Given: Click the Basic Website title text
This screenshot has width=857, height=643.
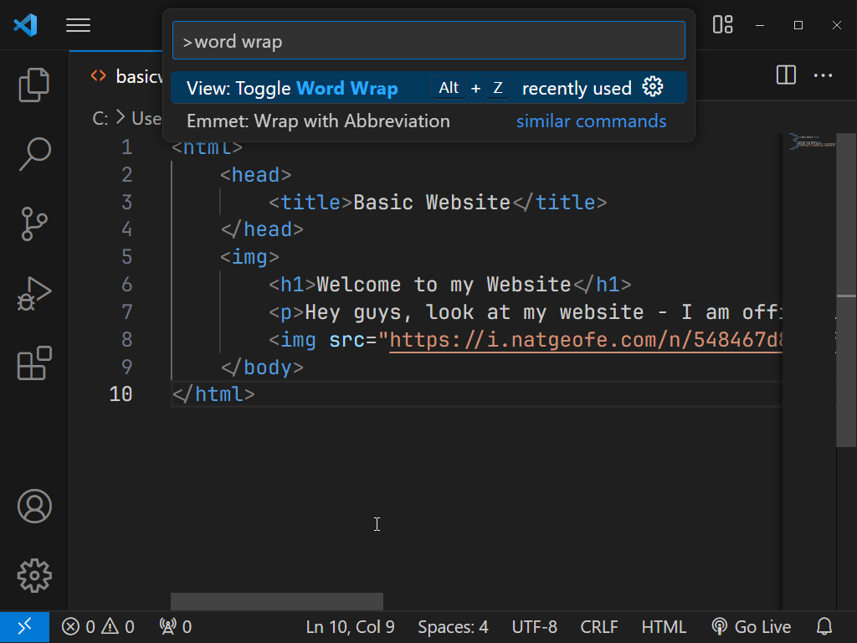Looking at the screenshot, I should click(x=432, y=203).
